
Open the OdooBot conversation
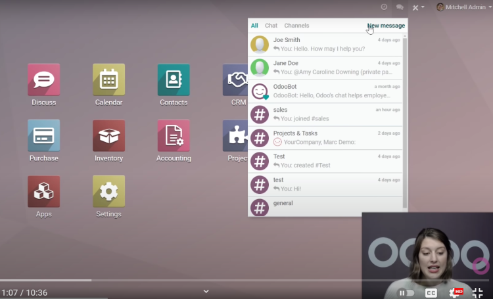[325, 91]
